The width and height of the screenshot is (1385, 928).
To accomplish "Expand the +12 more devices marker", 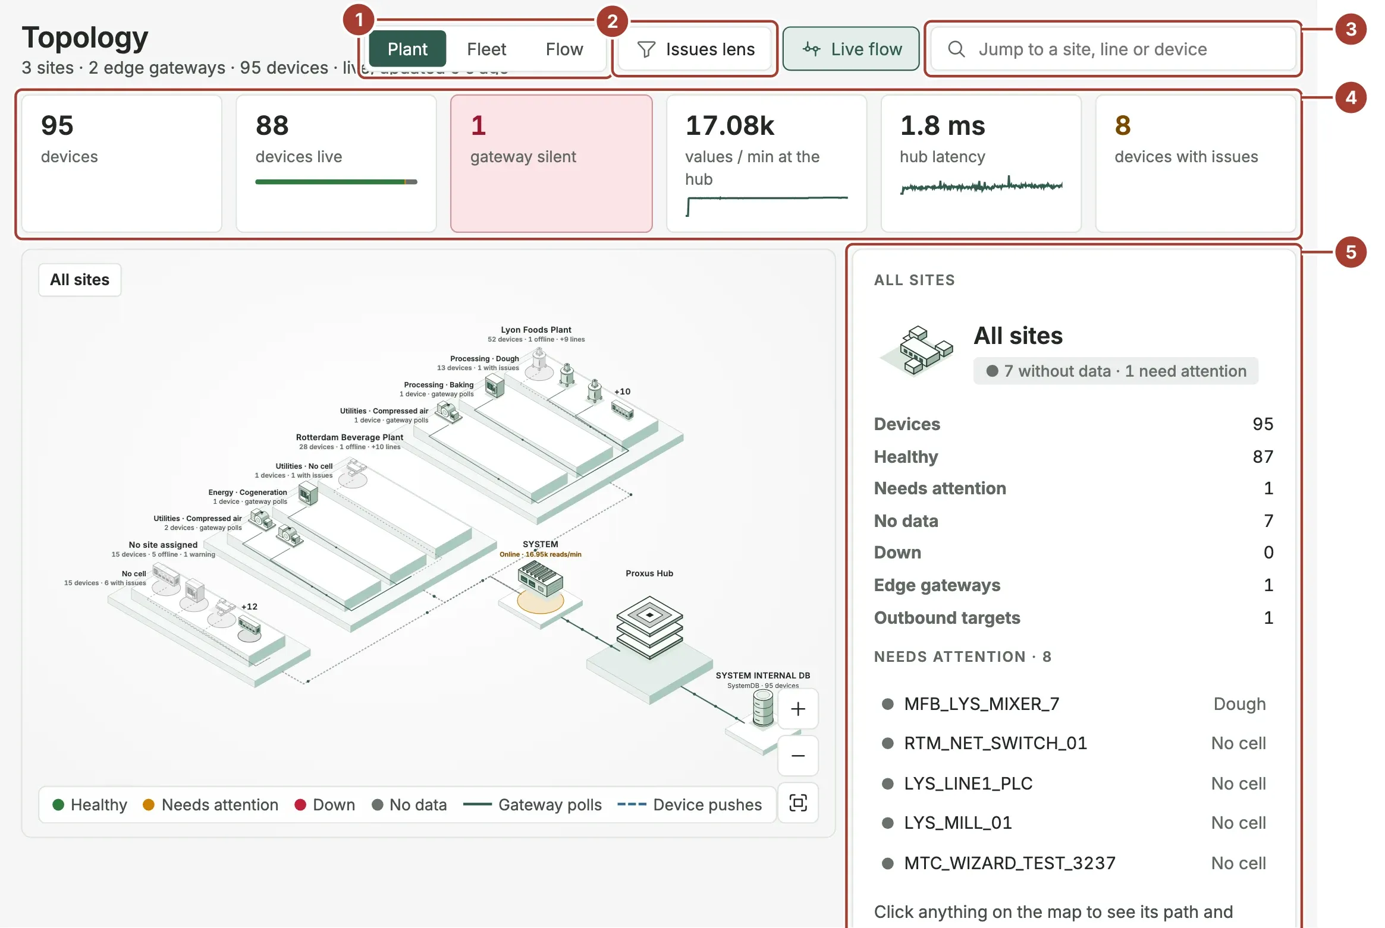I will 249,607.
